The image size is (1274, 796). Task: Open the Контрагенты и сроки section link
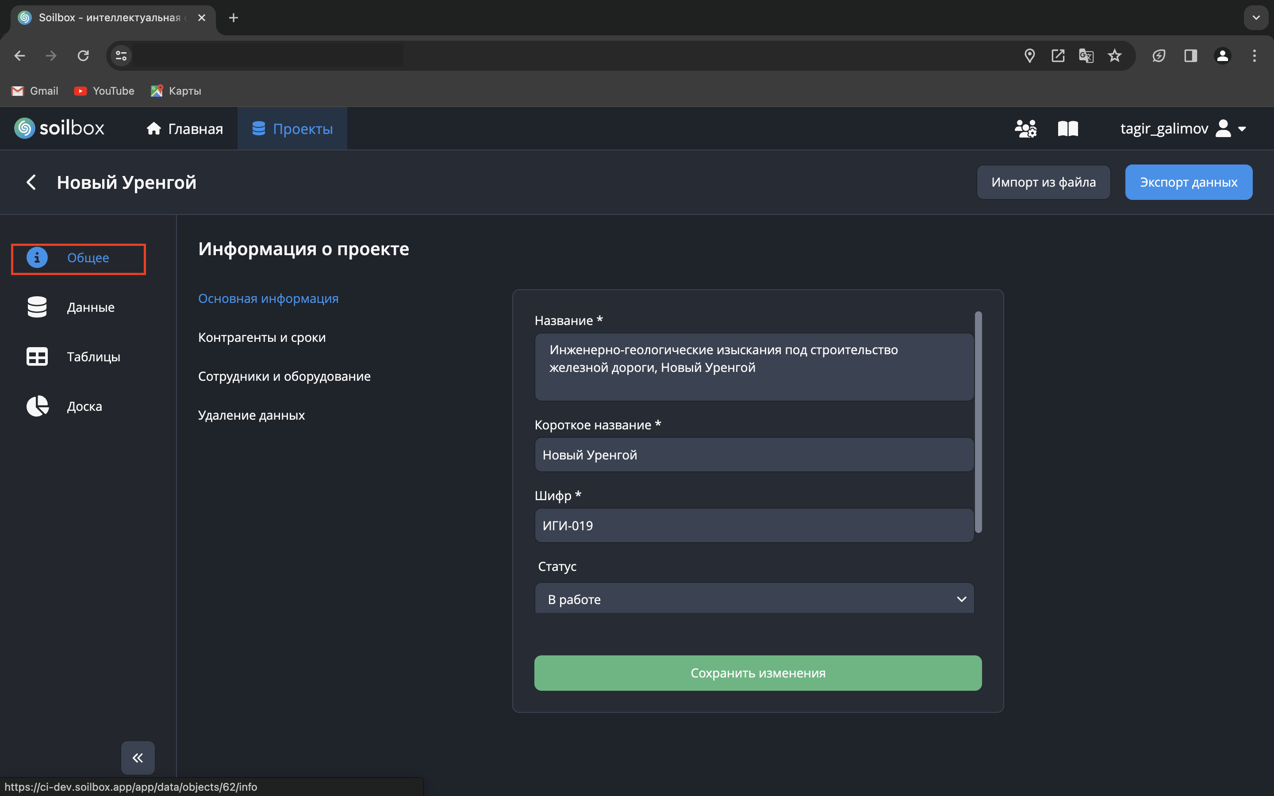[x=261, y=337]
